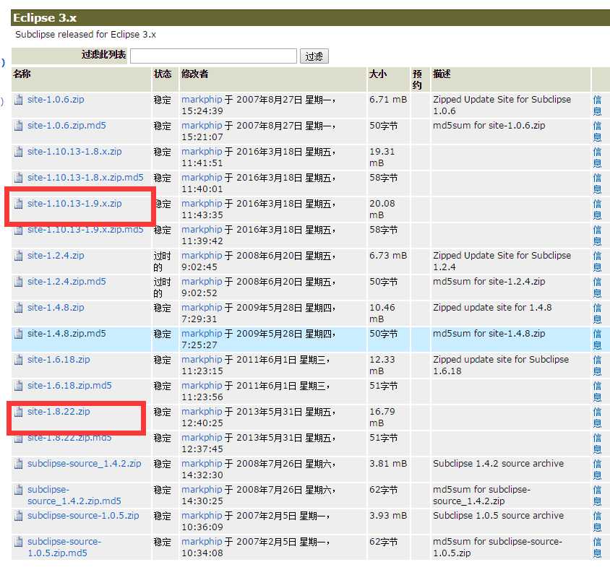Open 信息 link for subclipse-source_1.4.2.zip
The height and width of the screenshot is (575, 610).
[597, 470]
